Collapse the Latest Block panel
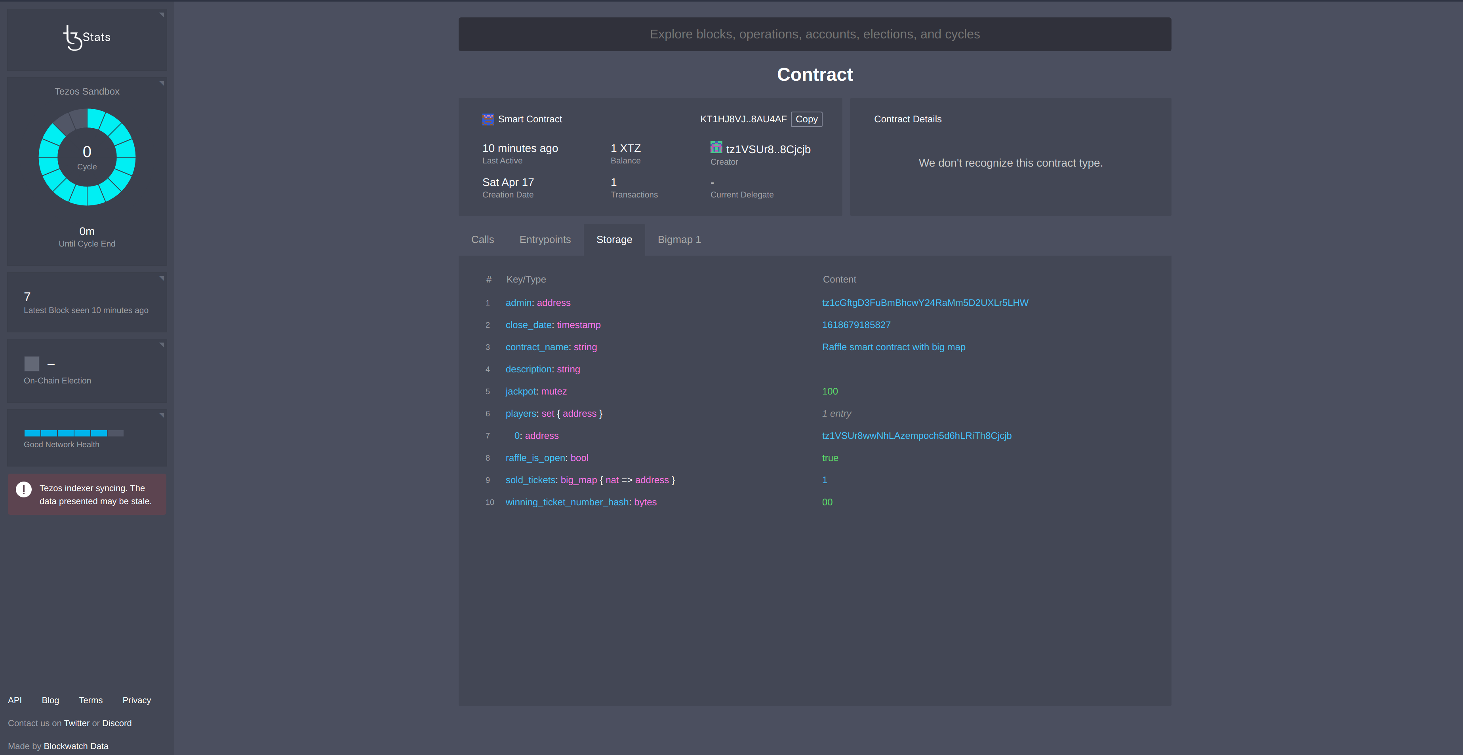This screenshot has height=755, width=1463. (162, 279)
